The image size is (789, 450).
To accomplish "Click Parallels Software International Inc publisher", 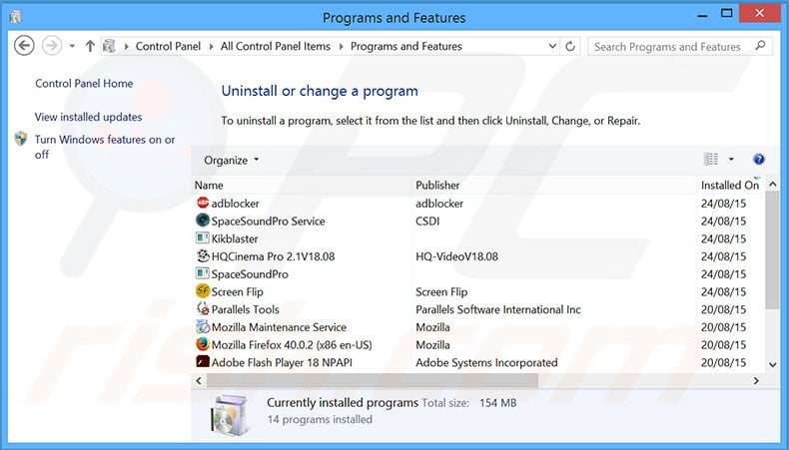I will (x=497, y=309).
